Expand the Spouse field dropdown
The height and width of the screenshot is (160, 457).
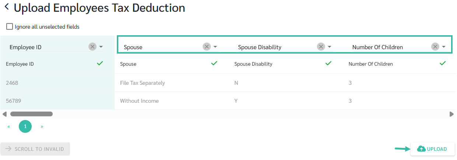tap(215, 47)
